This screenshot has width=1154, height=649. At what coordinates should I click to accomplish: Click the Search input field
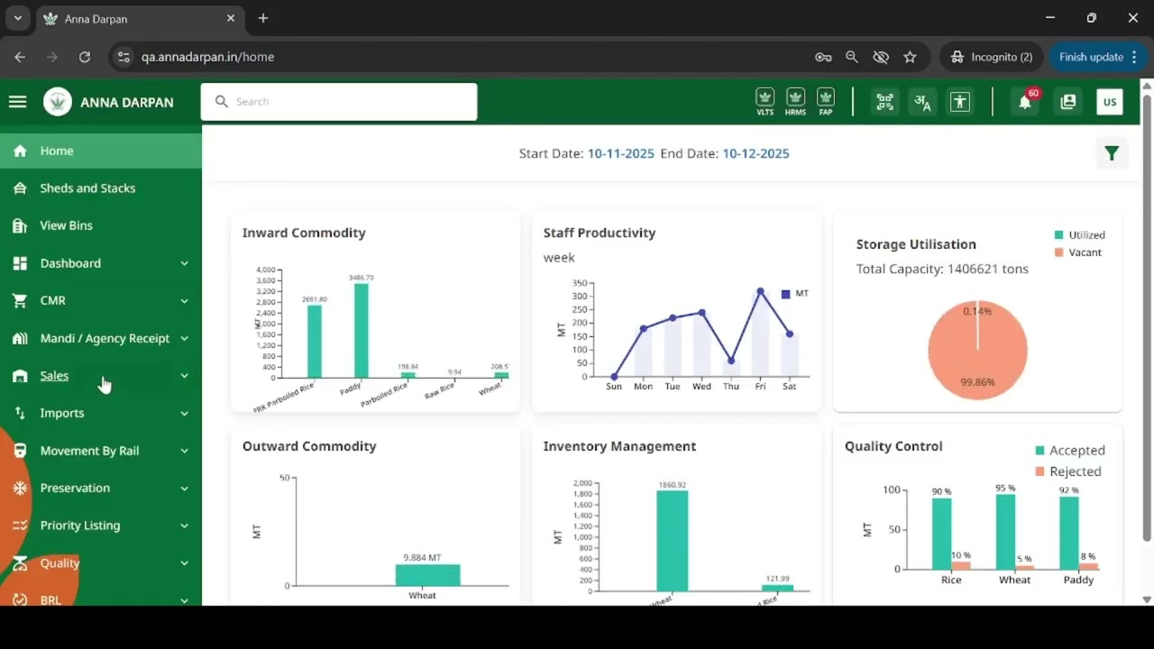pyautogui.click(x=339, y=102)
